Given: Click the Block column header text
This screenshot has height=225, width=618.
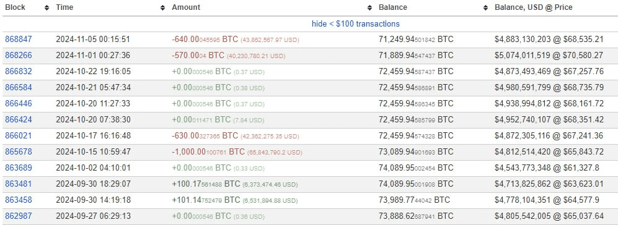Looking at the screenshot, I should pos(15,7).
